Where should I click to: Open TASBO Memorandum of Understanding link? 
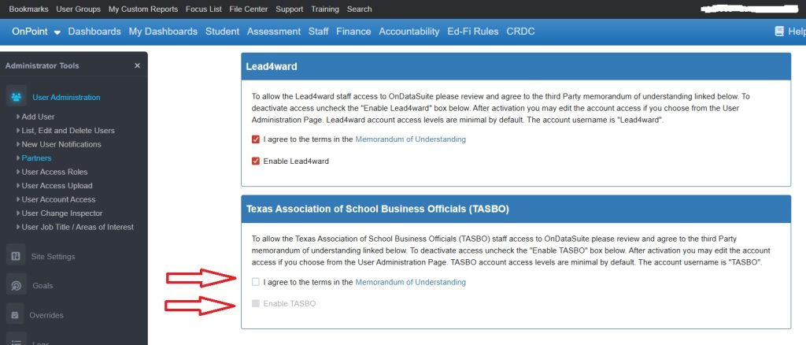(x=410, y=282)
